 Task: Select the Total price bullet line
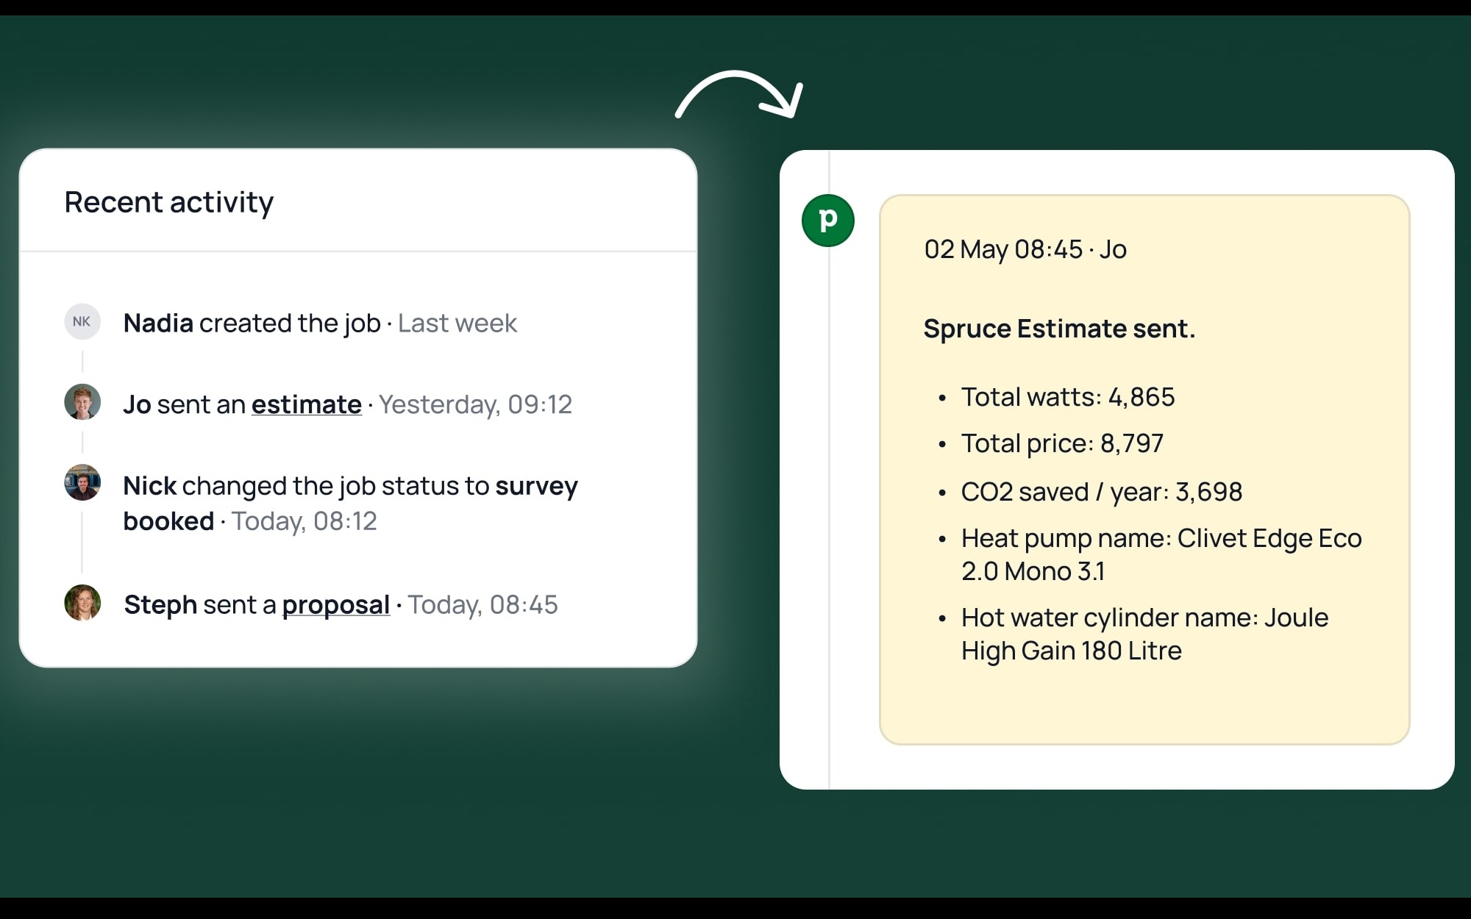pos(1062,443)
